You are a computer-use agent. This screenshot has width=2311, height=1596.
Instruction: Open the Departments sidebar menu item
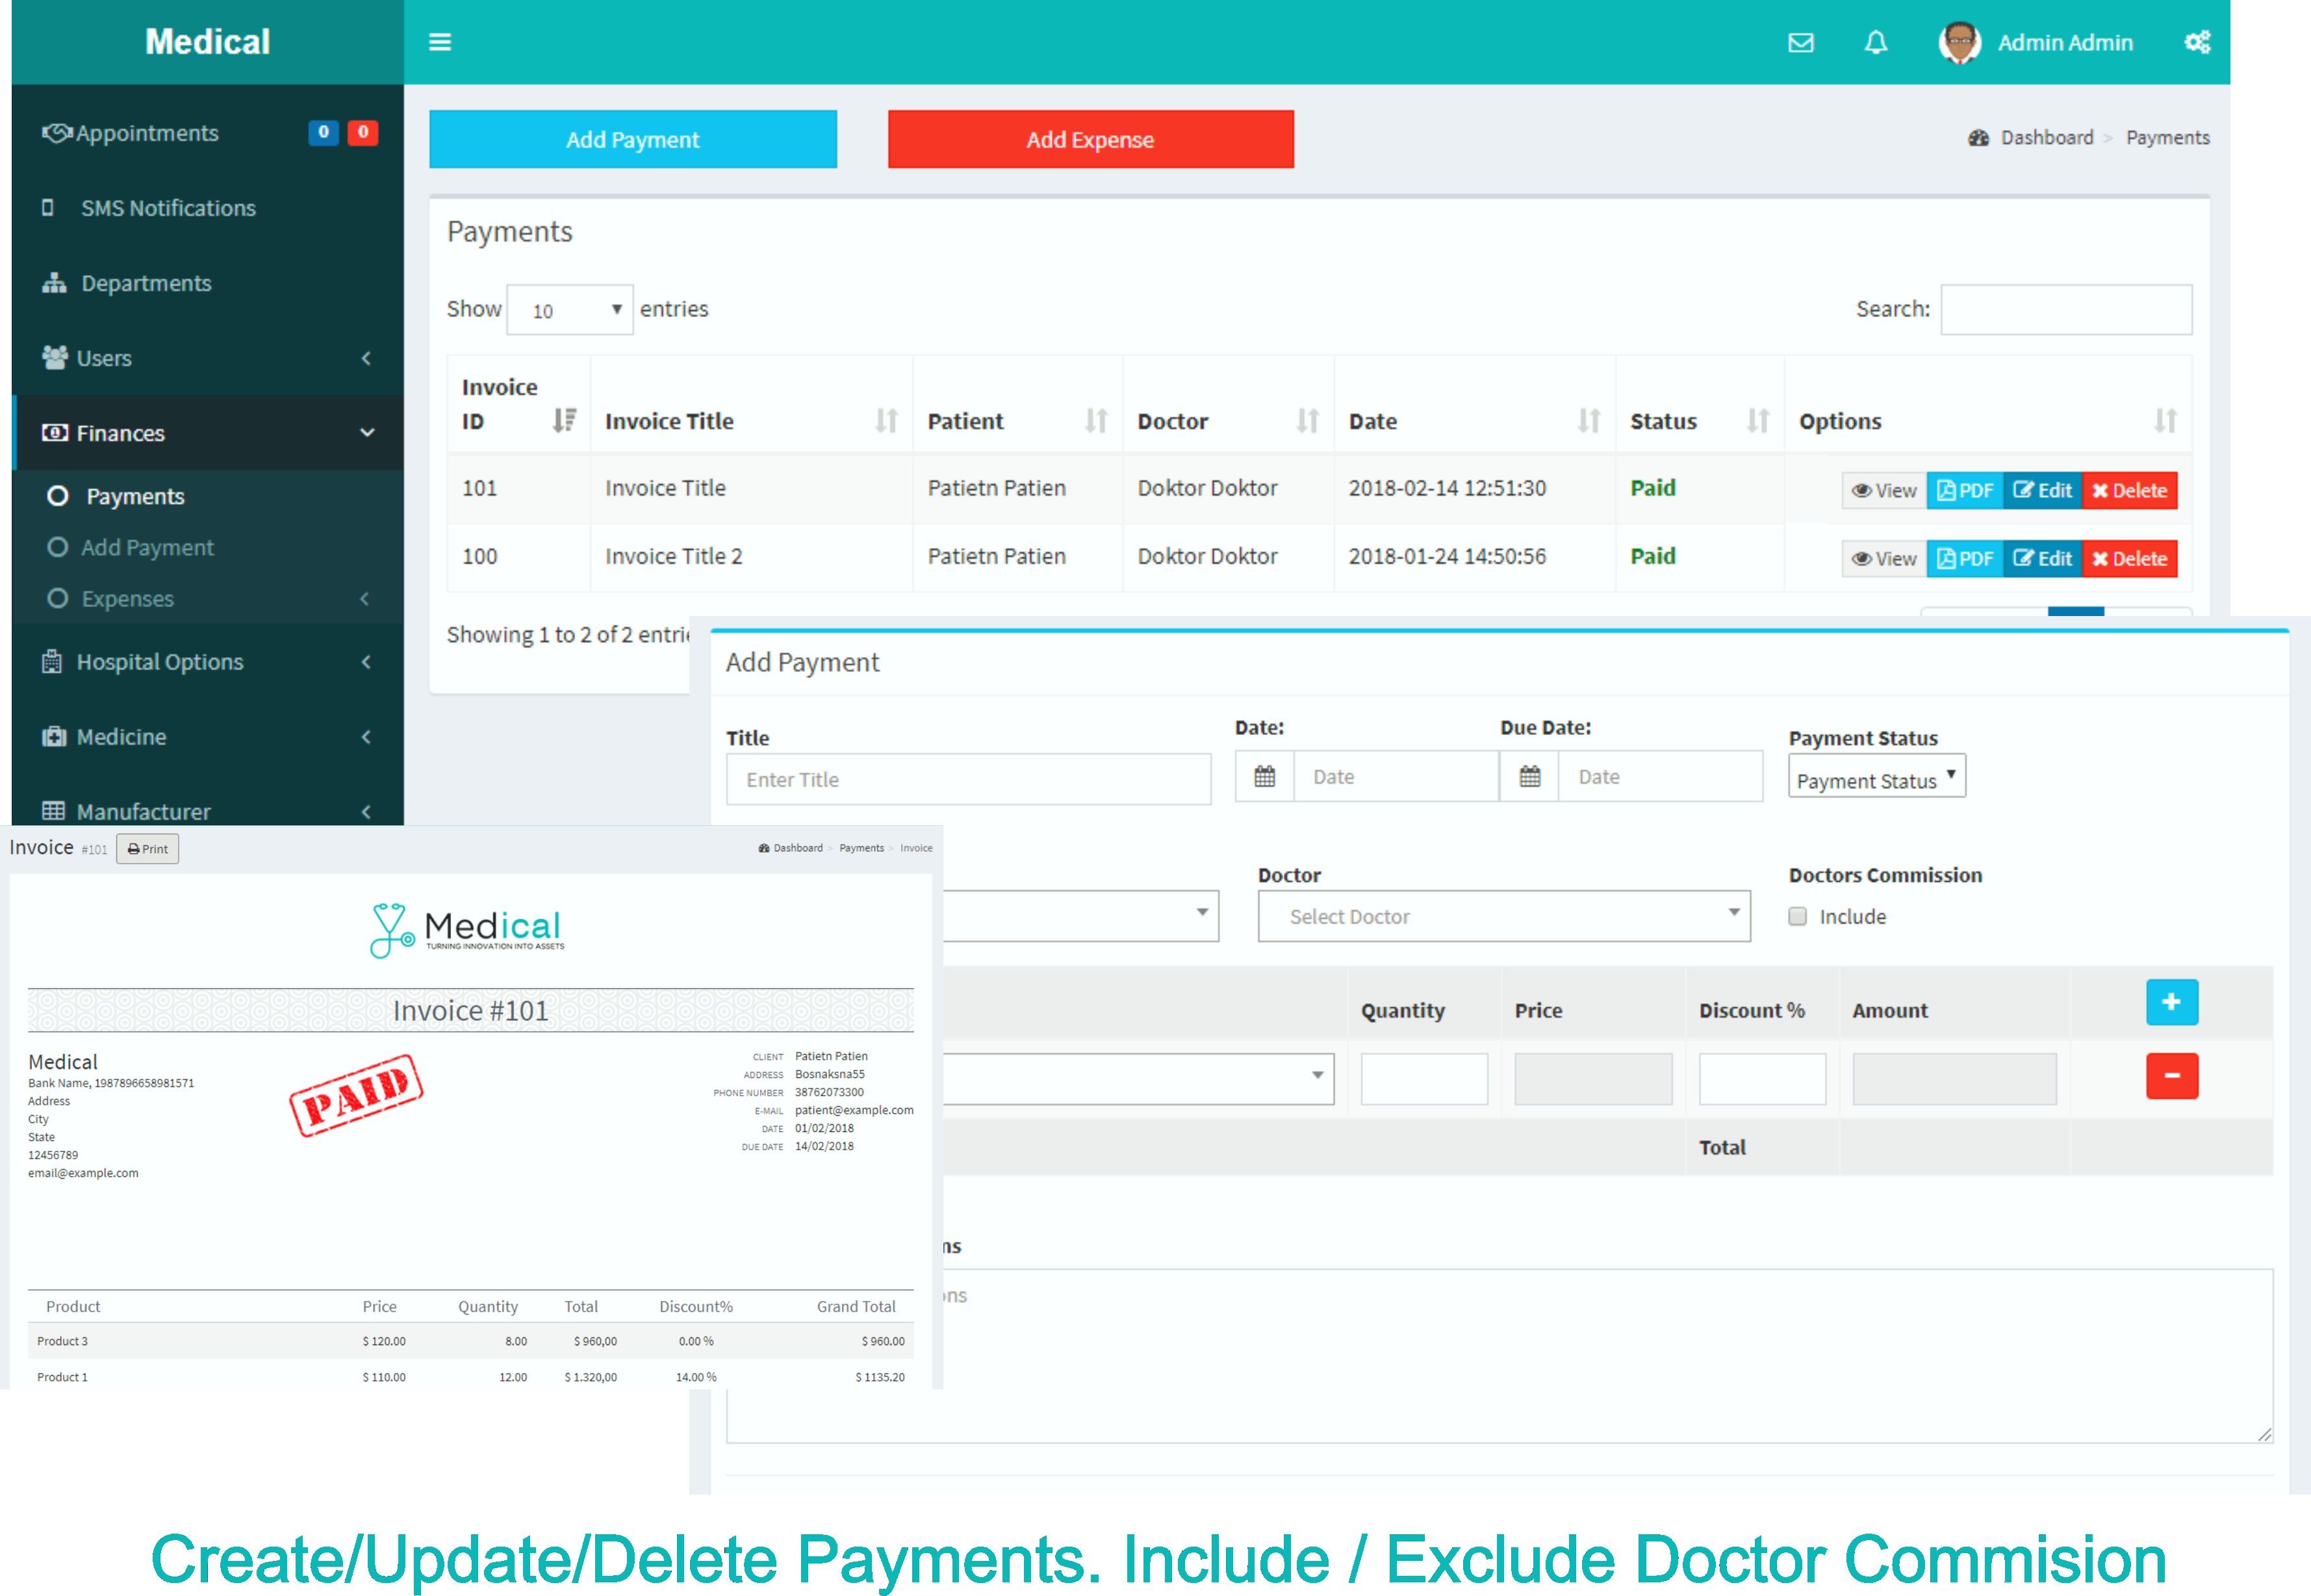click(x=146, y=283)
